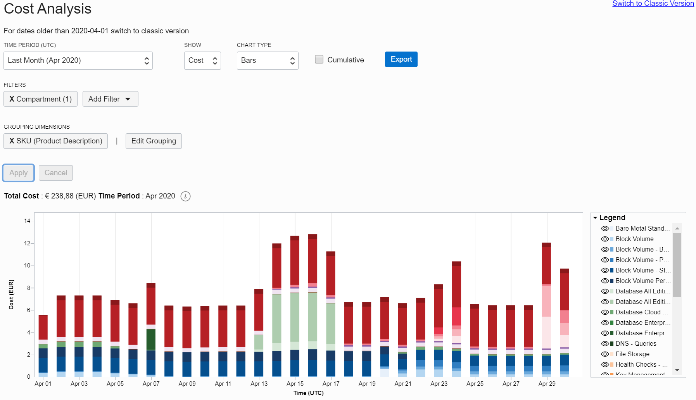Toggle the "Database Cloud" series eye icon

605,312
